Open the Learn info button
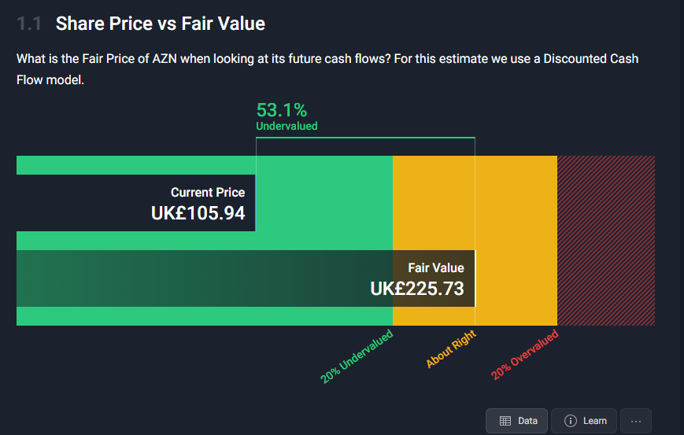 tap(584, 421)
